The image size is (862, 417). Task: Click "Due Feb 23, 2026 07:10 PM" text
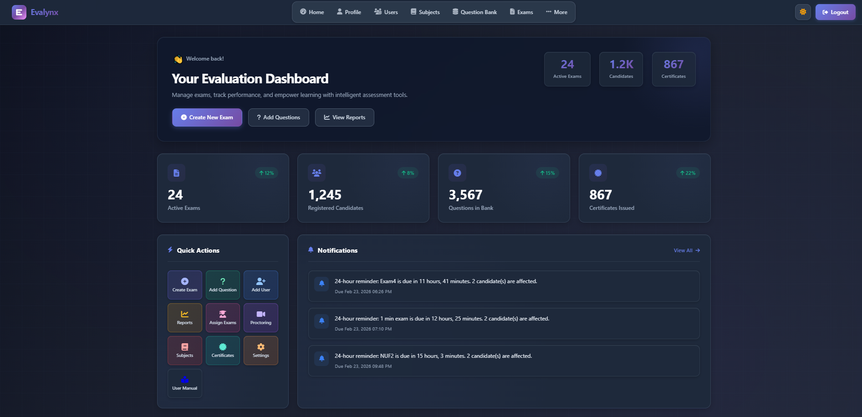[363, 329]
